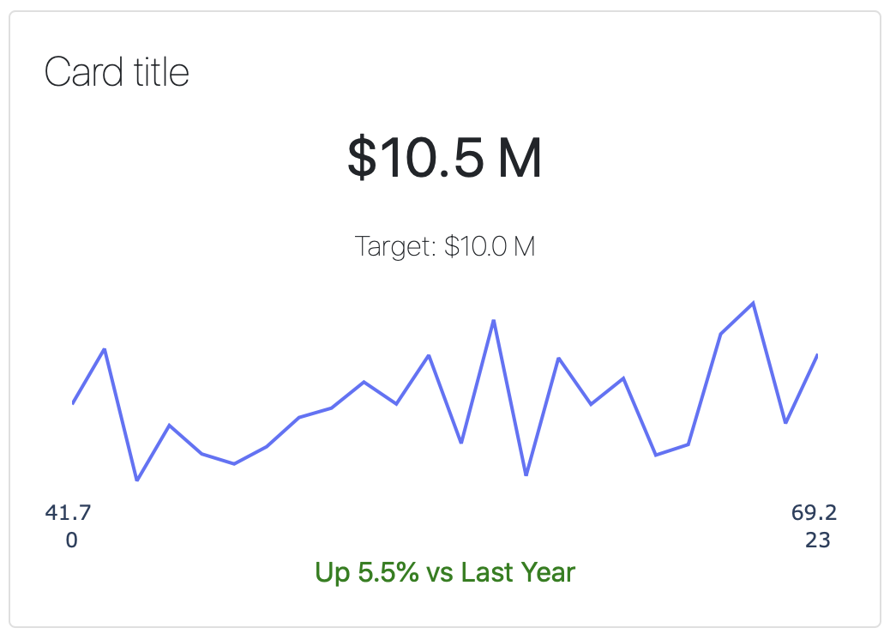Click the lowest trough of the sparkline
This screenshot has width=890, height=640.
coord(137,480)
